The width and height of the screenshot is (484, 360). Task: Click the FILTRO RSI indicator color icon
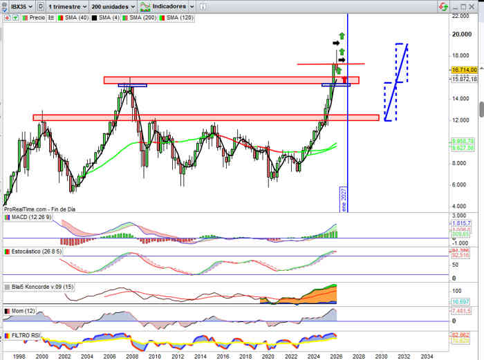[x=7, y=335]
